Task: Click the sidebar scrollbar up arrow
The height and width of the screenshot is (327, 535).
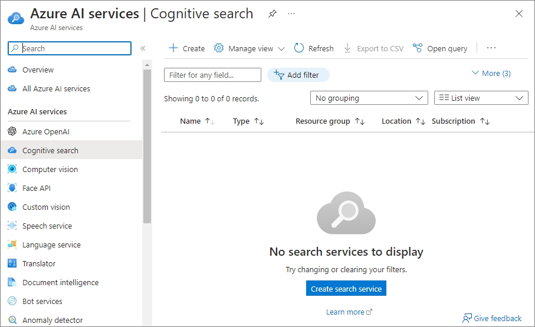Action: click(x=147, y=65)
